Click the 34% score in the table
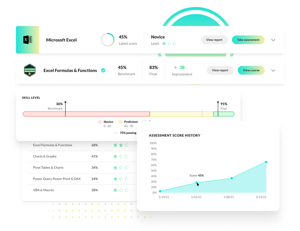The image size is (300, 231). 94,167
